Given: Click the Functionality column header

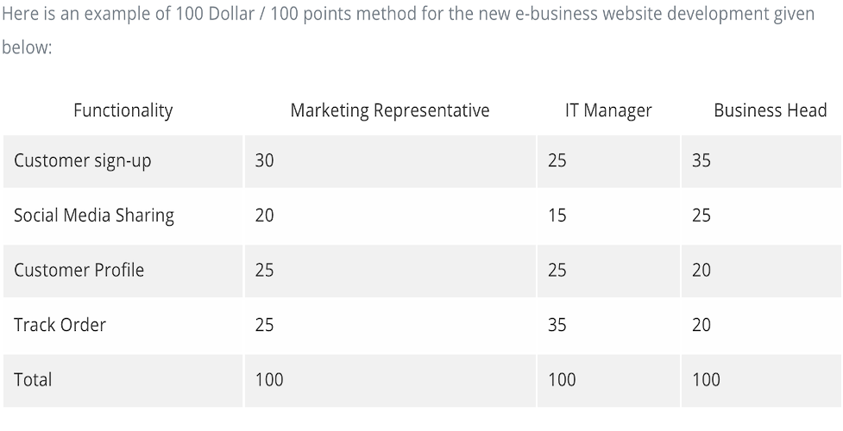Looking at the screenshot, I should pos(123,110).
